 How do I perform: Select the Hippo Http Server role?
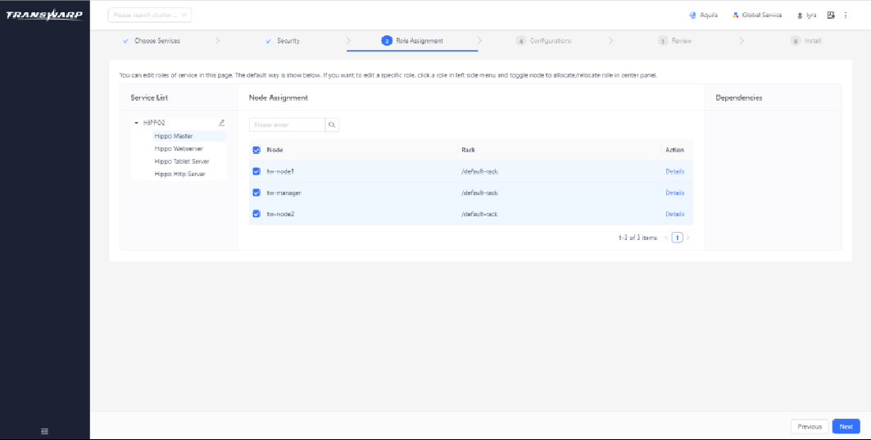pyautogui.click(x=180, y=174)
